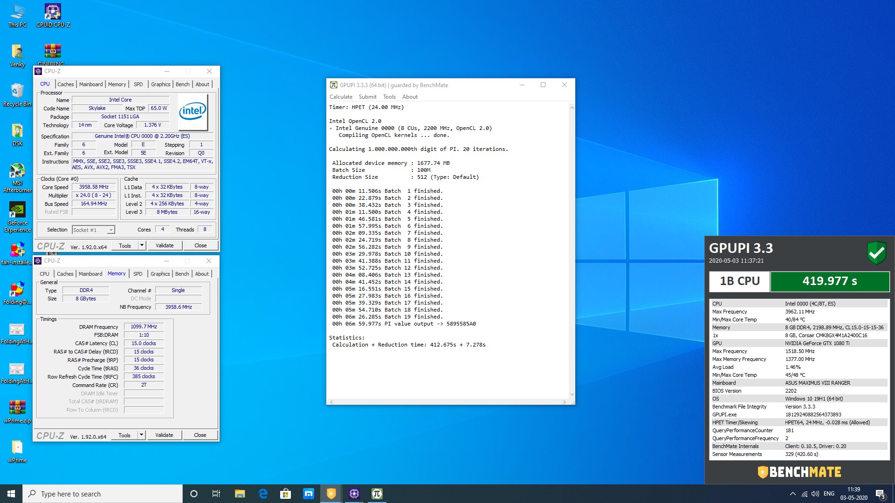Expand Tools dropdown arrow in top CPU-Z
895x503 pixels.
pos(142,245)
